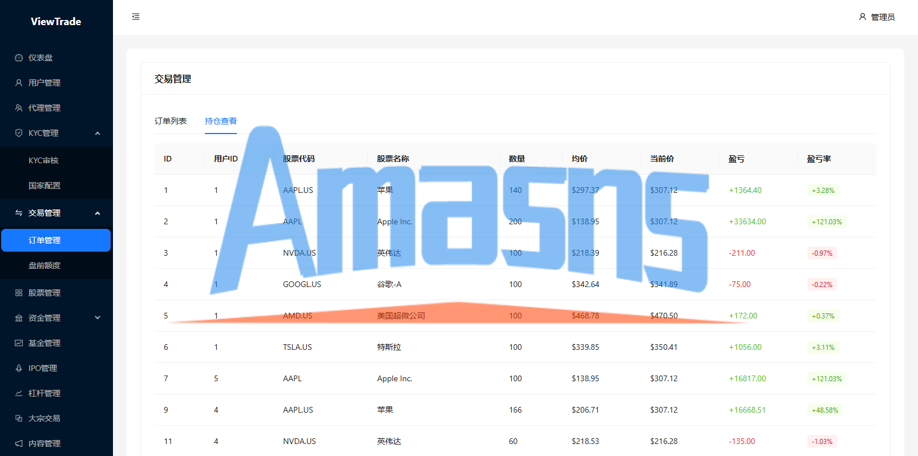
Task: Collapse the sidebar with the menu-fold icon
Action: [136, 17]
